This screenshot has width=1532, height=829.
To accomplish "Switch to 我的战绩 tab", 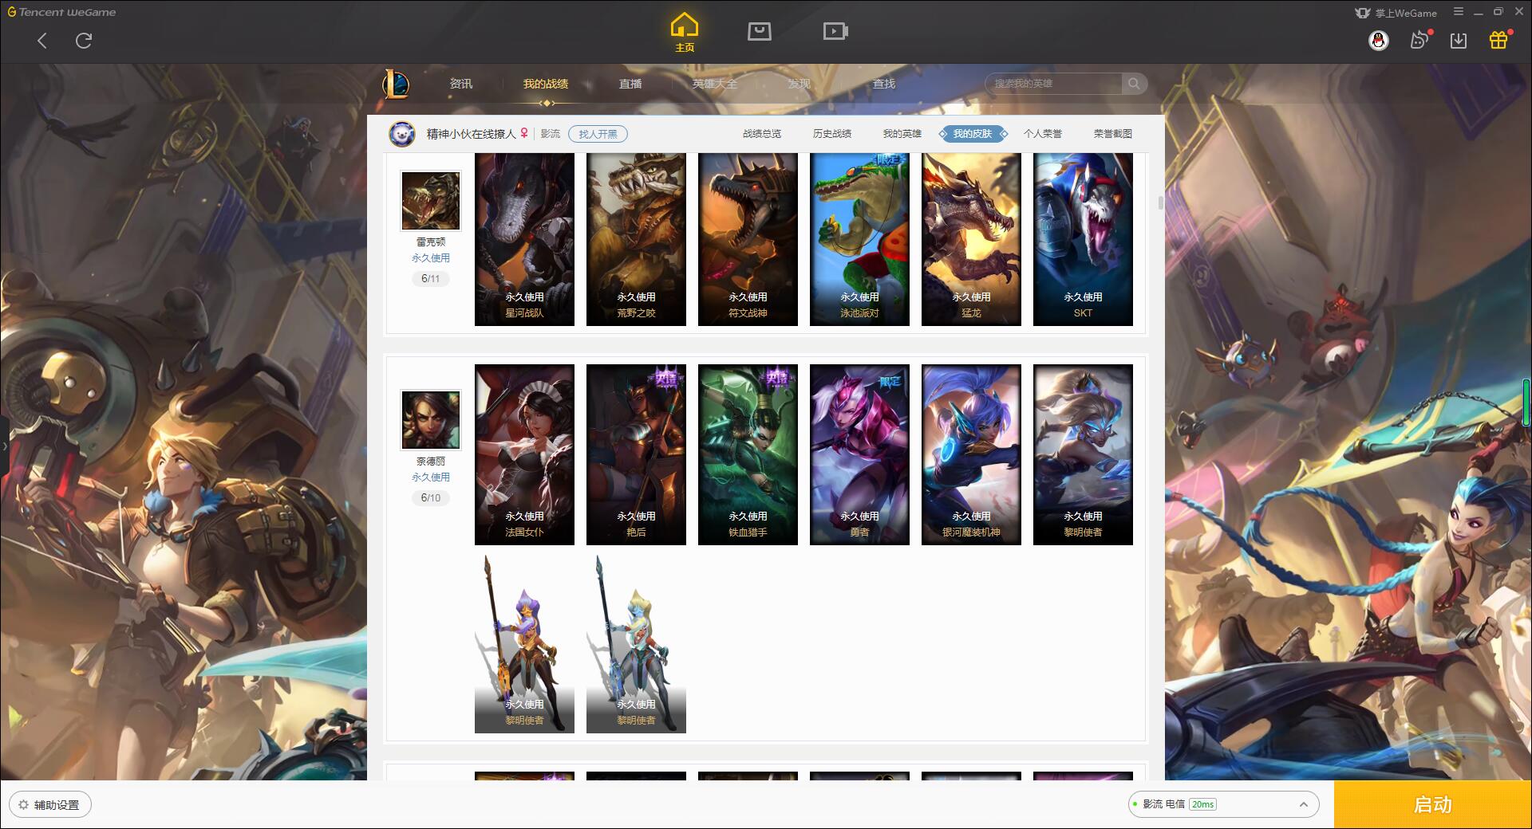I will [x=546, y=84].
